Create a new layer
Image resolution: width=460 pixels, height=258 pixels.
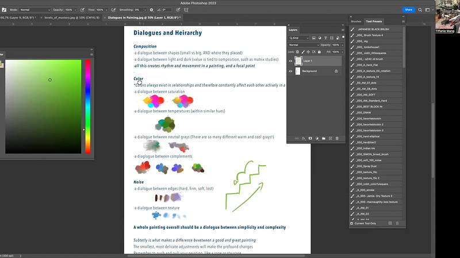point(330,138)
